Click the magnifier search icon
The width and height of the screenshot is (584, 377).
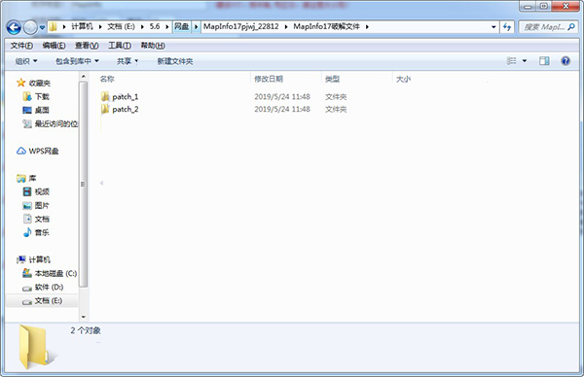click(571, 27)
